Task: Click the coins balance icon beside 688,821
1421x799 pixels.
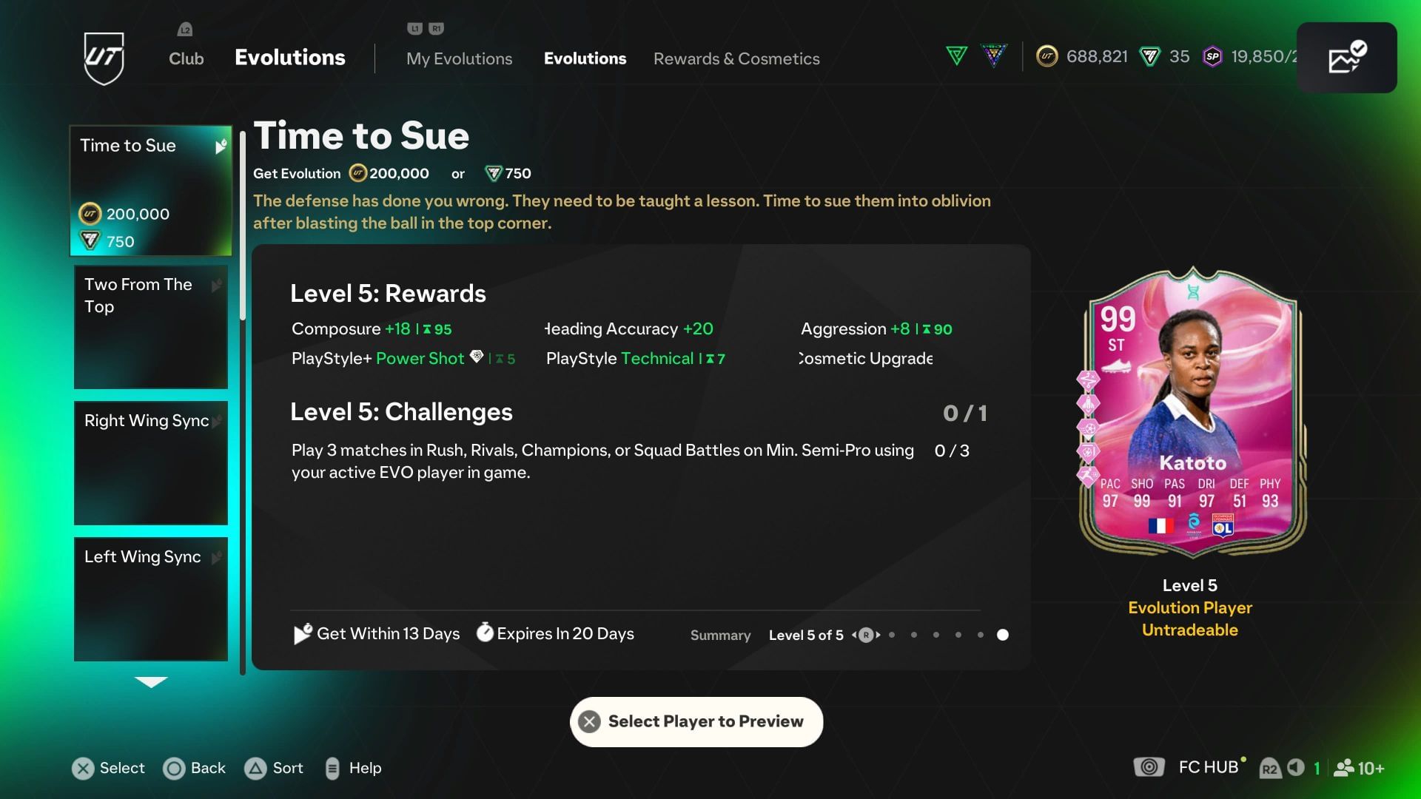Action: pos(1047,56)
